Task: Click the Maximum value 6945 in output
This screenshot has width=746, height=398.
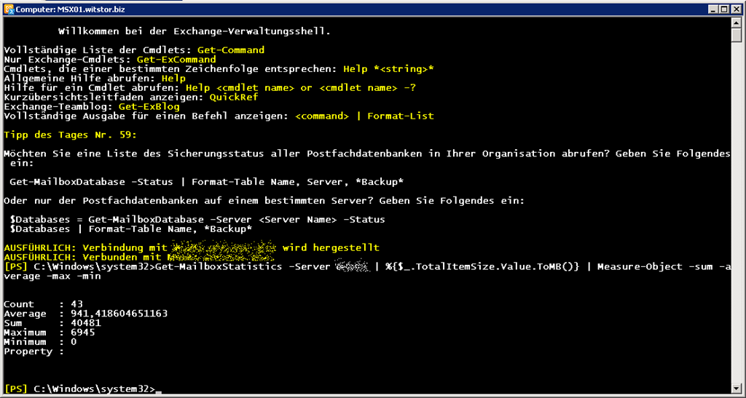Action: pos(82,333)
